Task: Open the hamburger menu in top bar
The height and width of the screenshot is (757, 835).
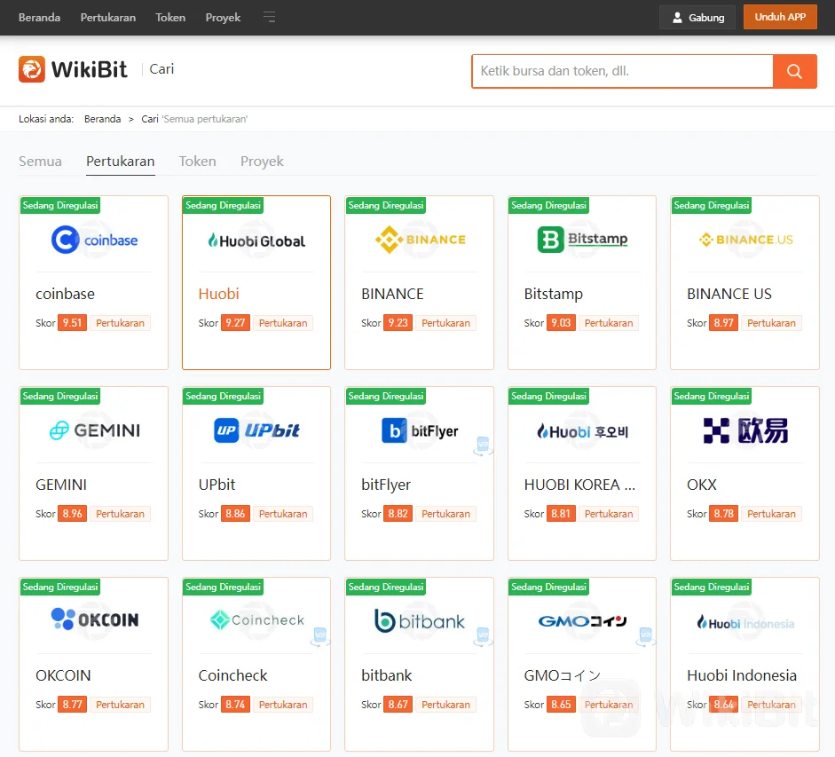Action: pos(270,17)
